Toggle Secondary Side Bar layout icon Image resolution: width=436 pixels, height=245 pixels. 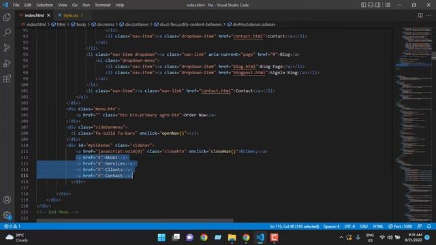click(x=378, y=5)
